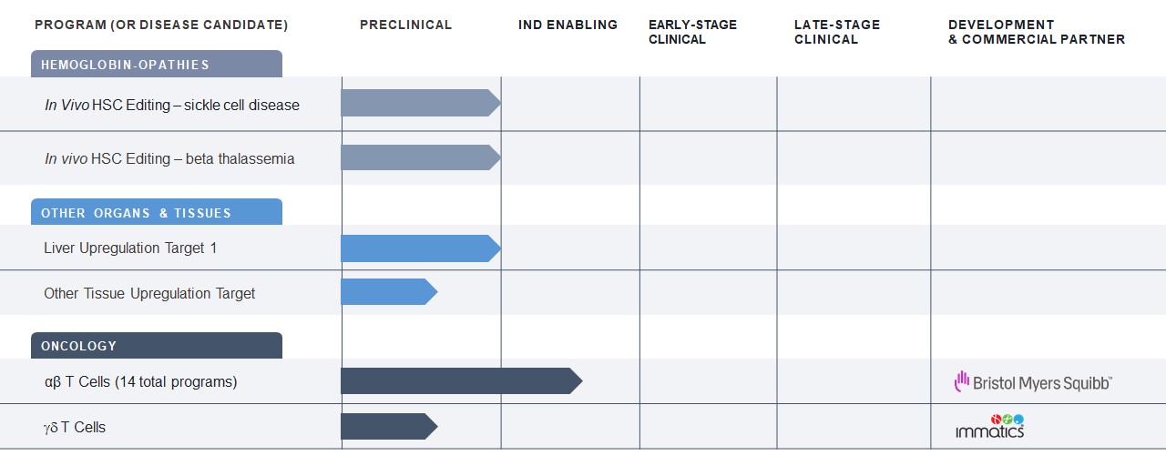This screenshot has height=476, width=1166.
Task: Click the sickle cell disease progress bar
Action: [420, 103]
